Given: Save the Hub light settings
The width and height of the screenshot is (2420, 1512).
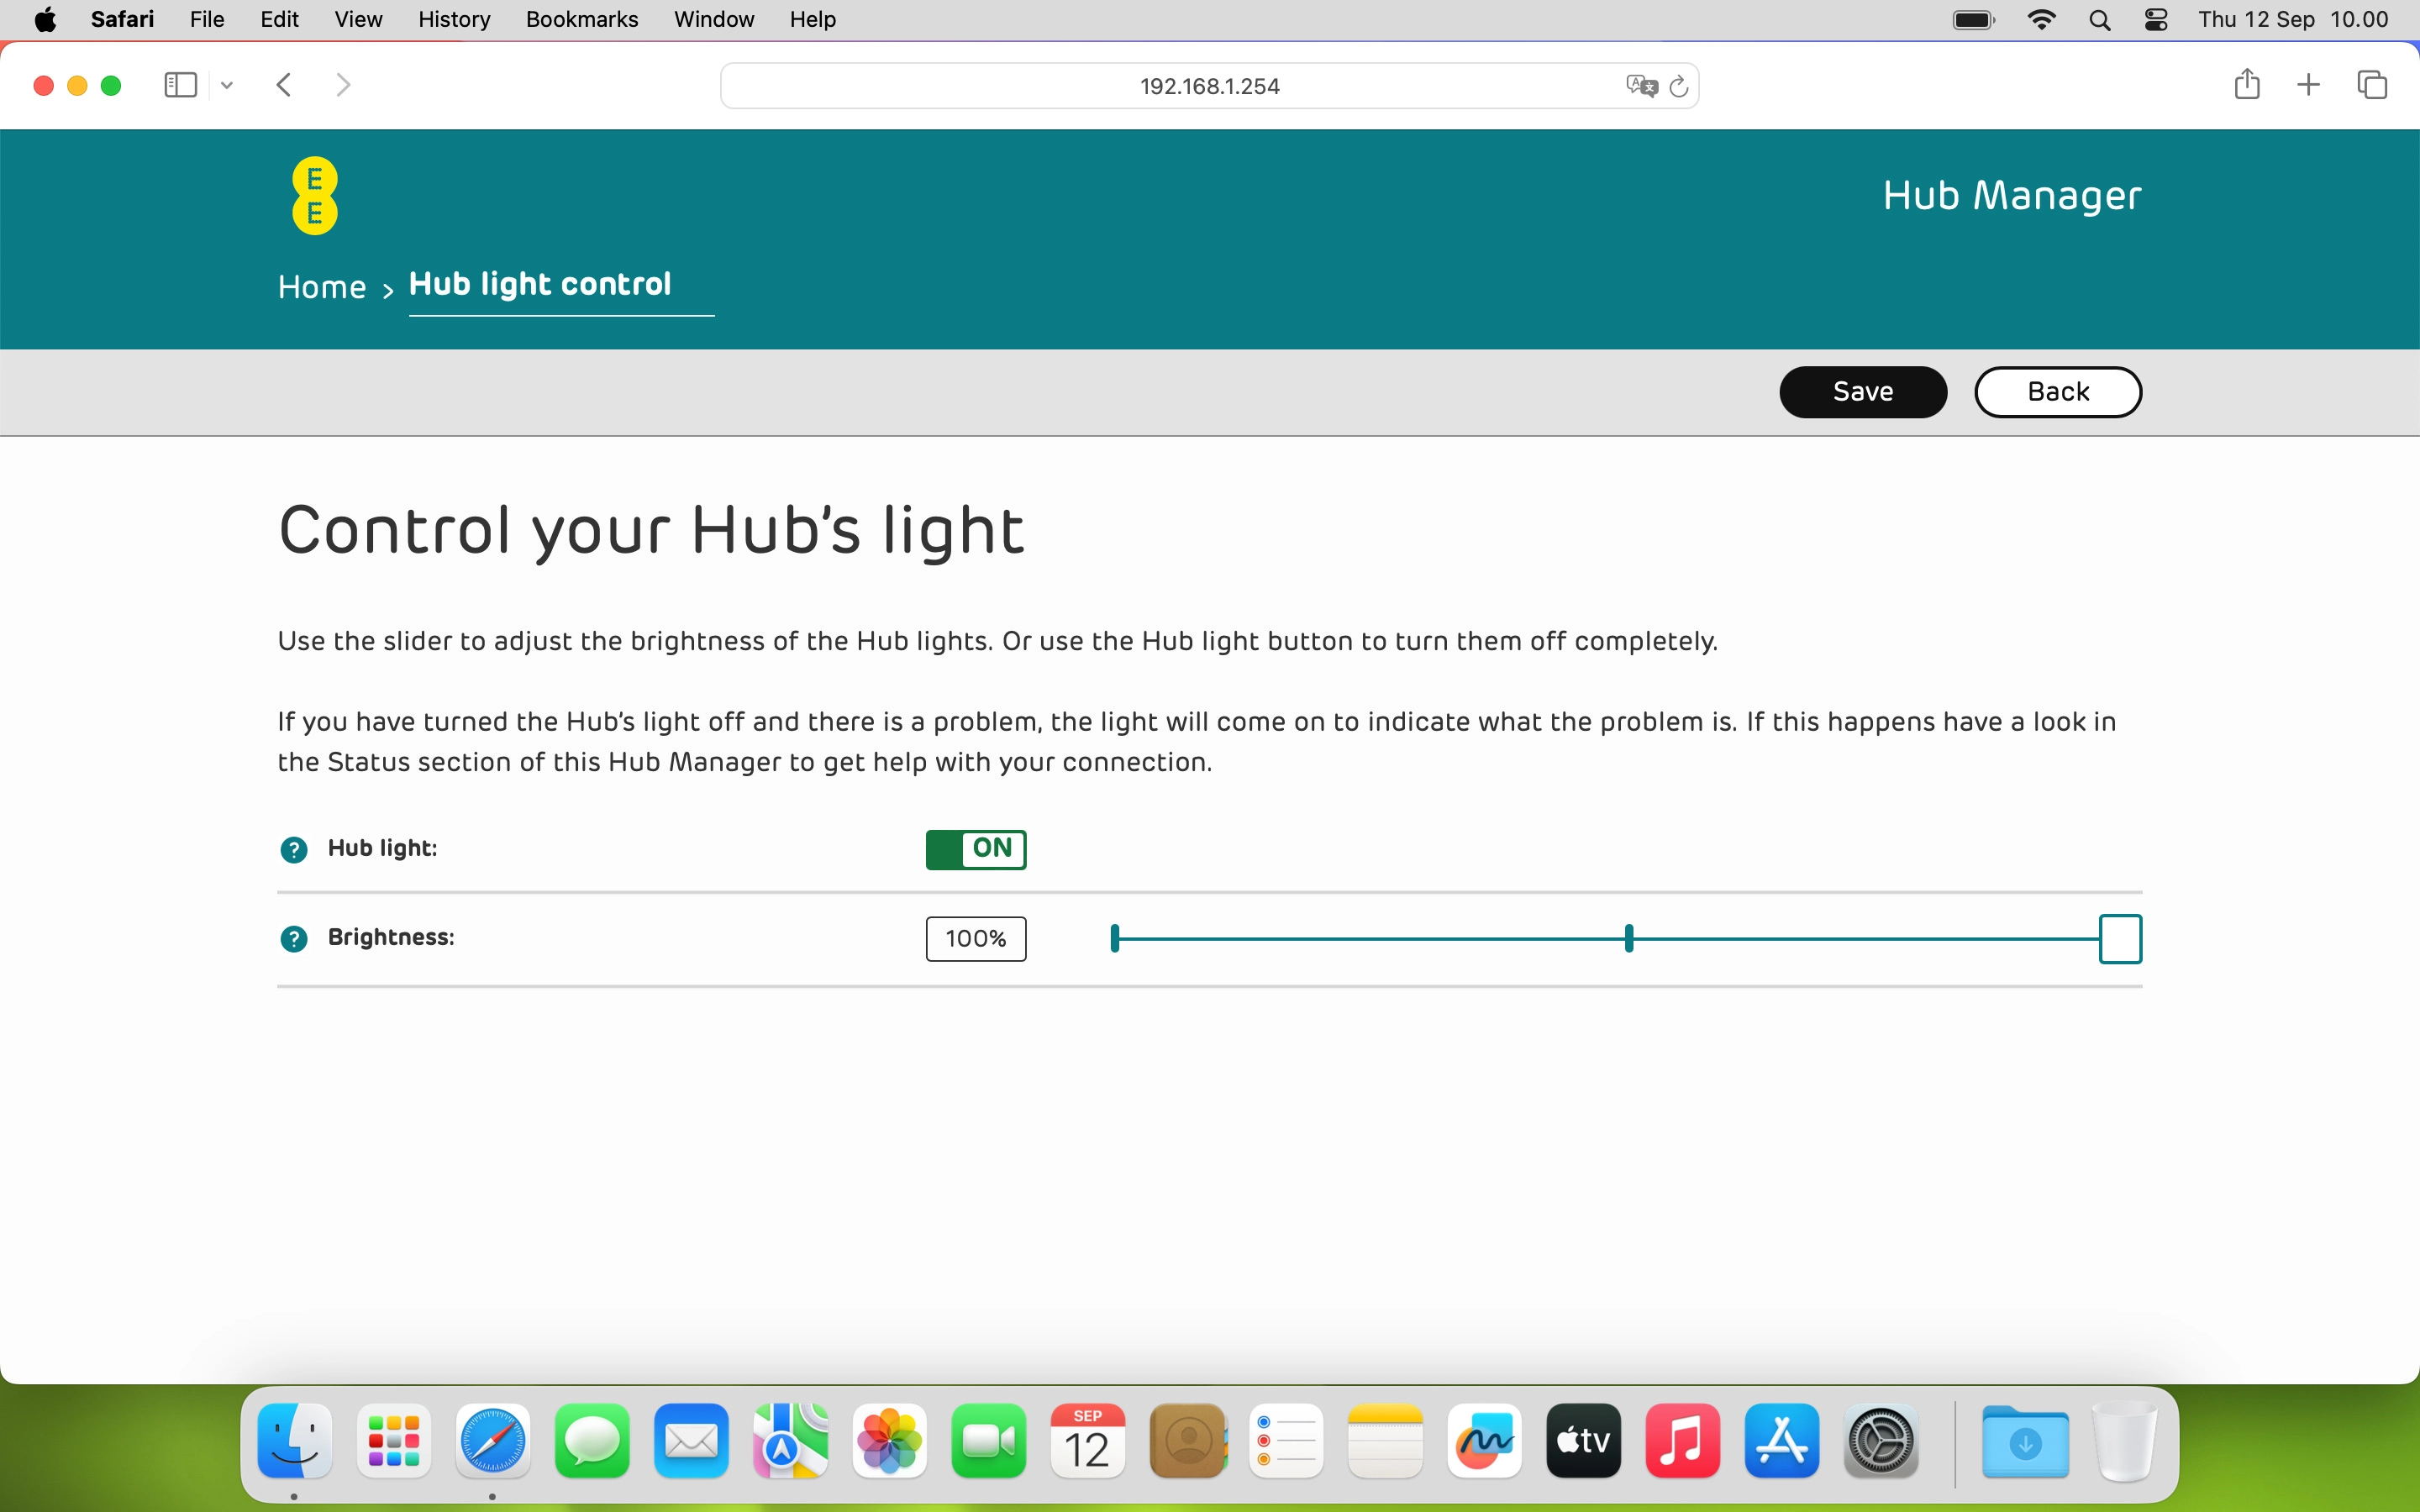Looking at the screenshot, I should click(1862, 391).
